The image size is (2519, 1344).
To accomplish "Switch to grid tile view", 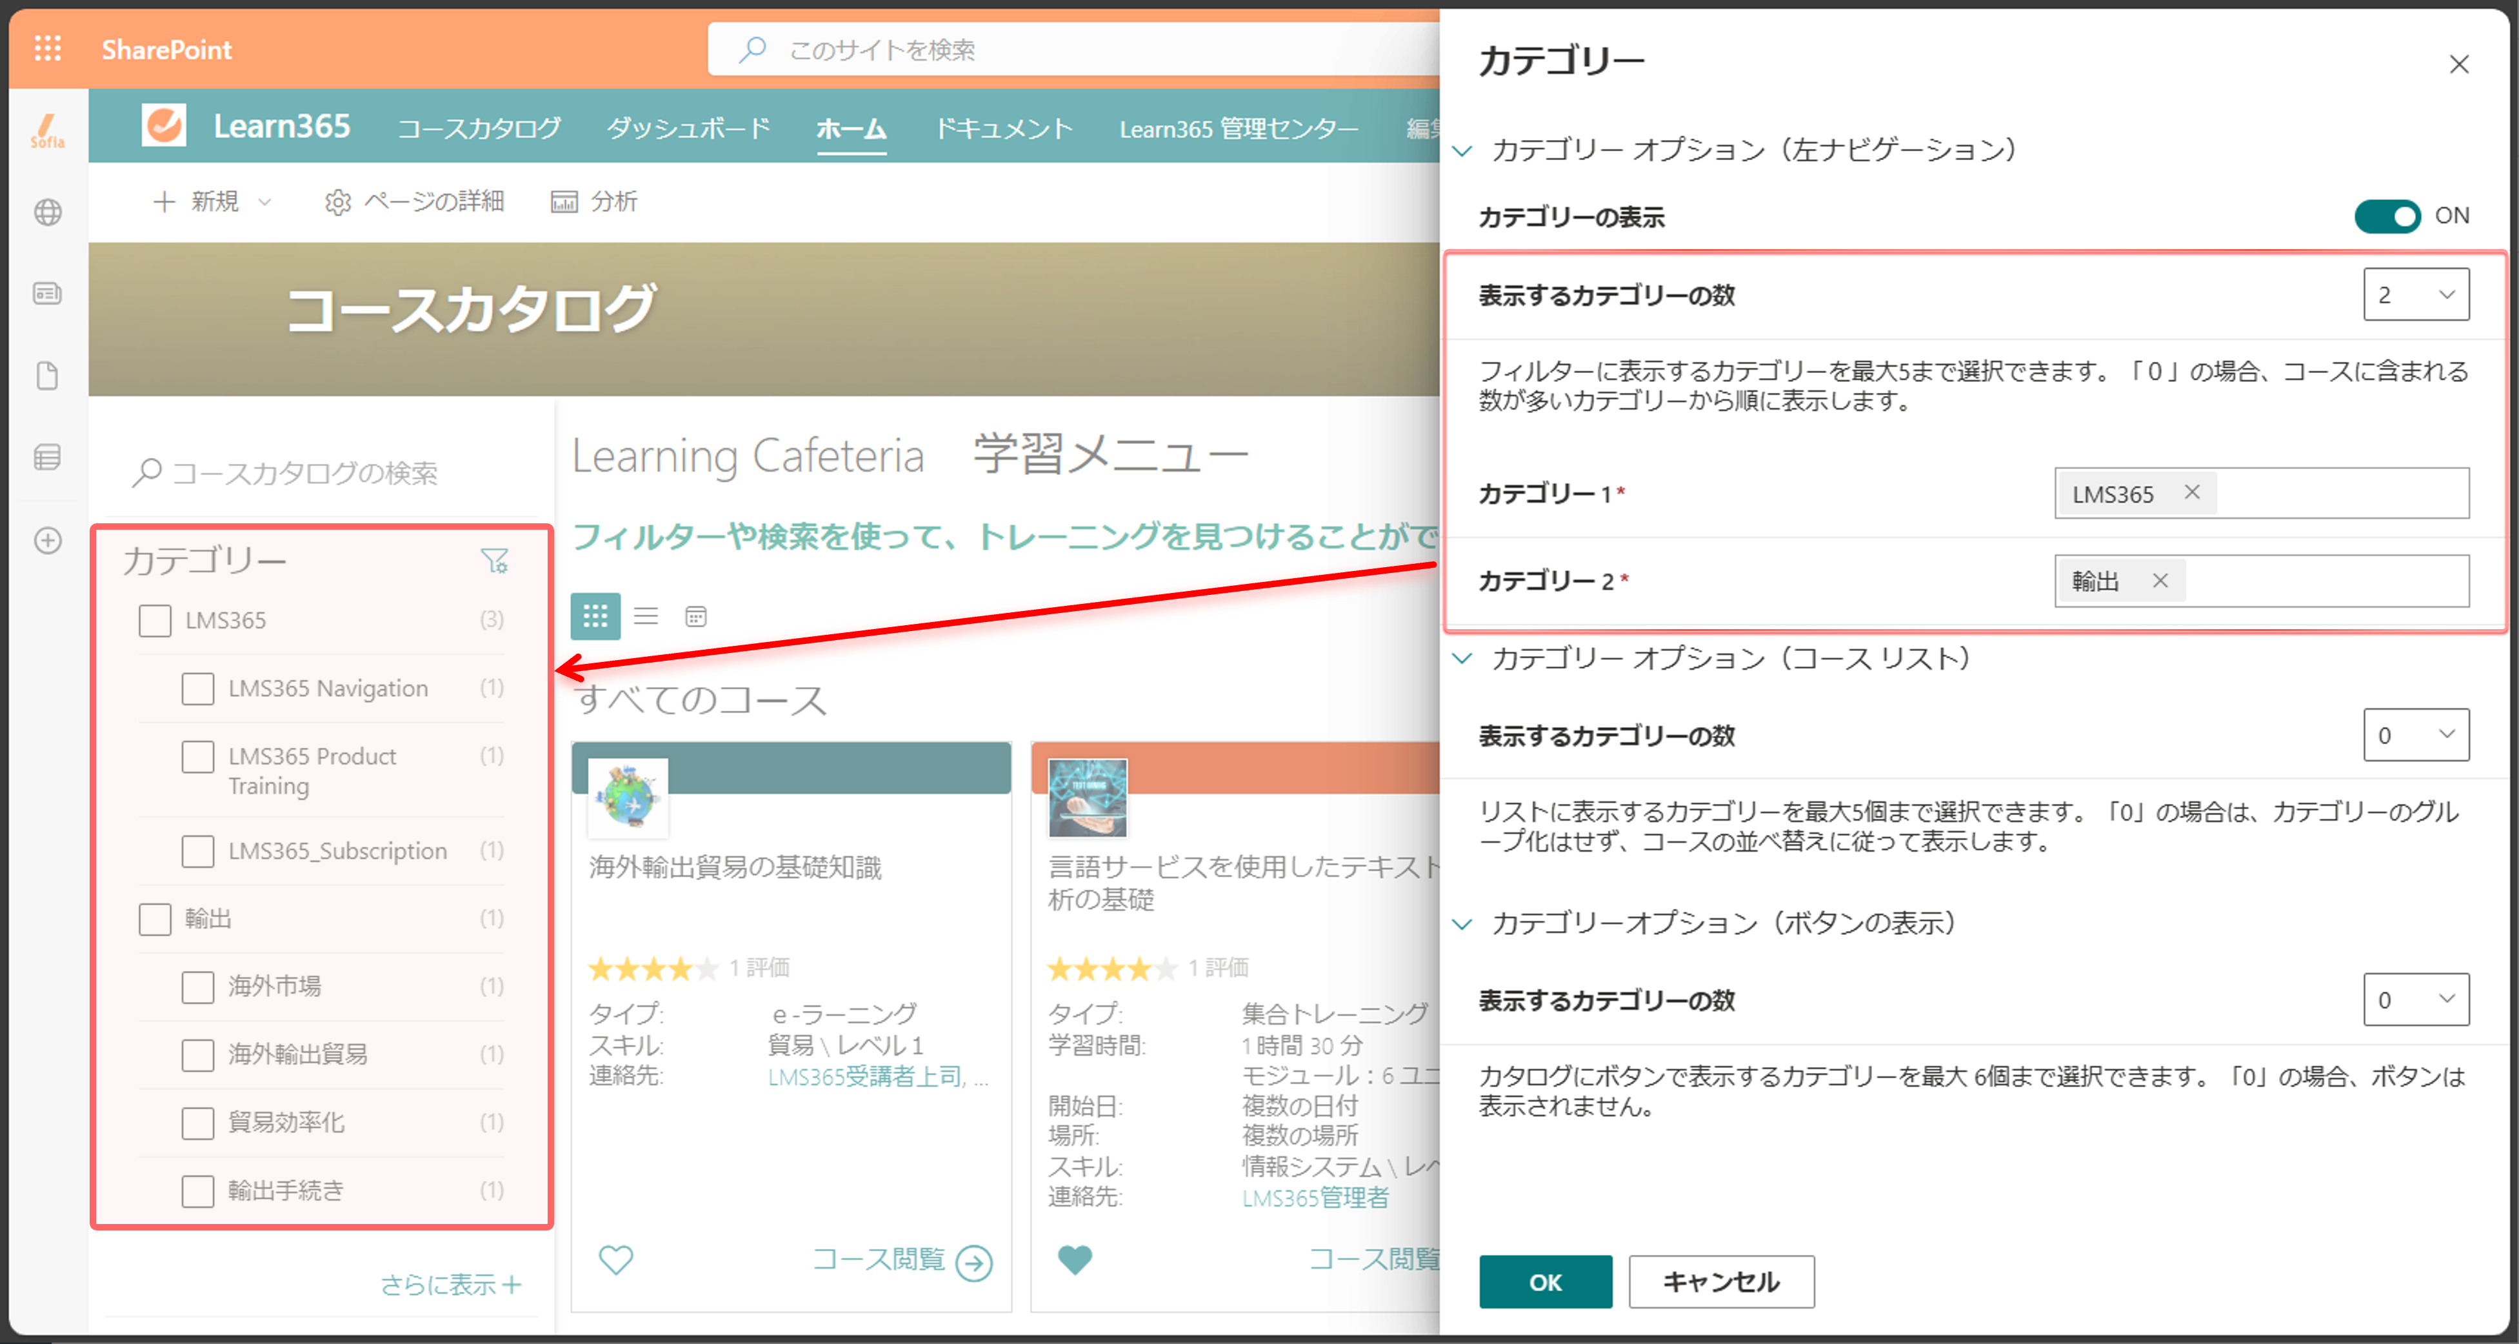I will 595,616.
